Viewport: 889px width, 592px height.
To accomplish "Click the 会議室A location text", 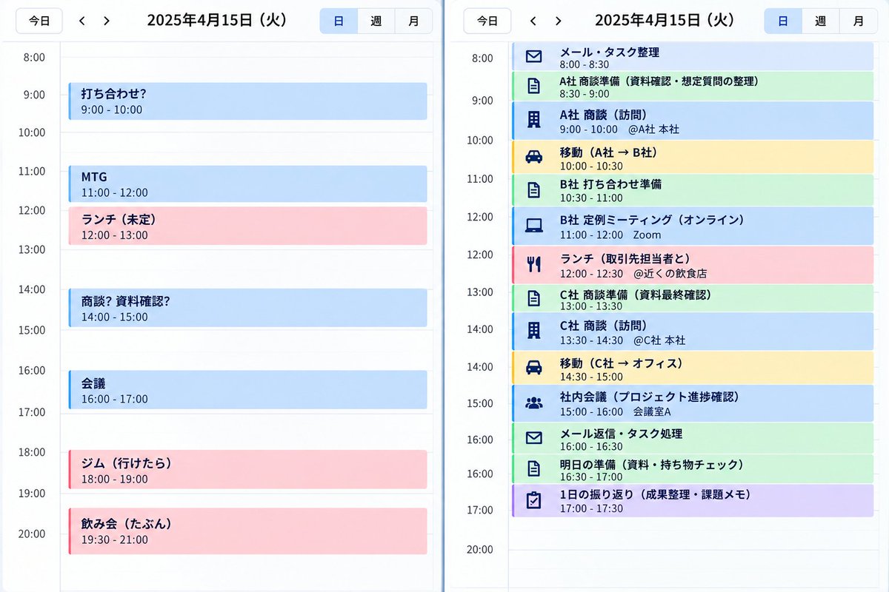I will [652, 411].
